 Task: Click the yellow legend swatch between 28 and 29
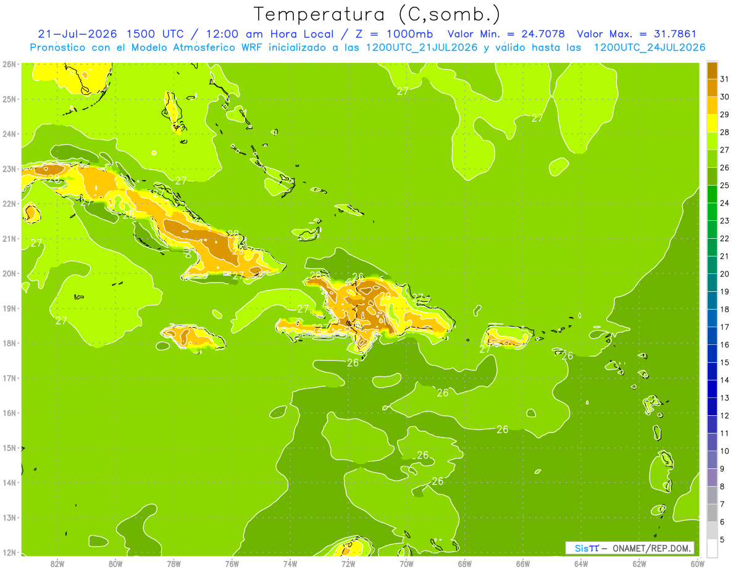[712, 123]
